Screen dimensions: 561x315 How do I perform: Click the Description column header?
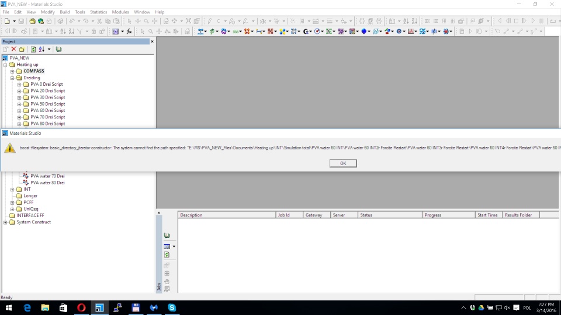click(227, 215)
